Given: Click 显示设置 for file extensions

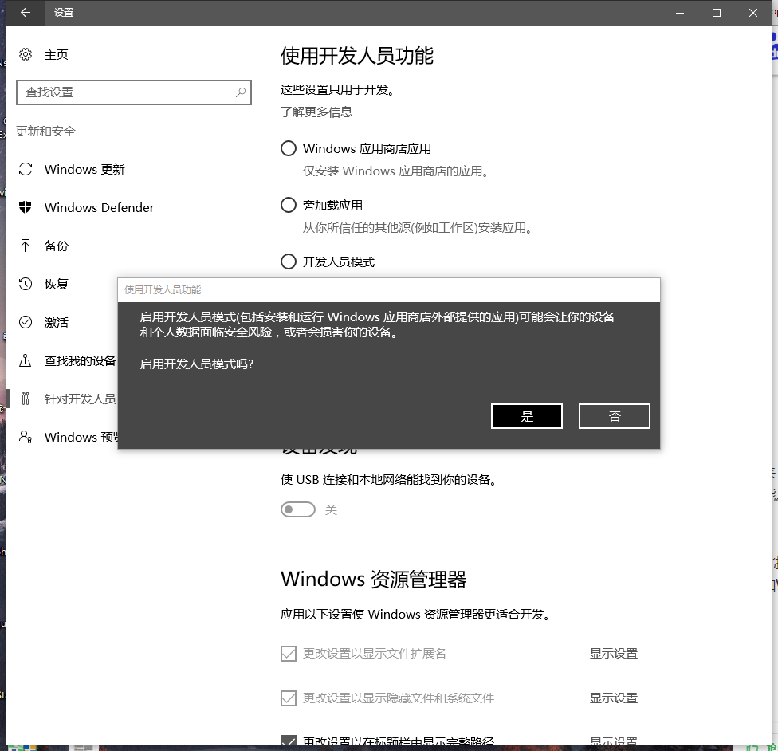Looking at the screenshot, I should [613, 654].
